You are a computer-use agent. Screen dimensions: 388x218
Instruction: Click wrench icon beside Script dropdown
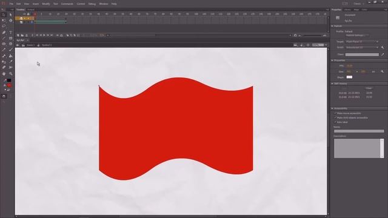click(383, 47)
